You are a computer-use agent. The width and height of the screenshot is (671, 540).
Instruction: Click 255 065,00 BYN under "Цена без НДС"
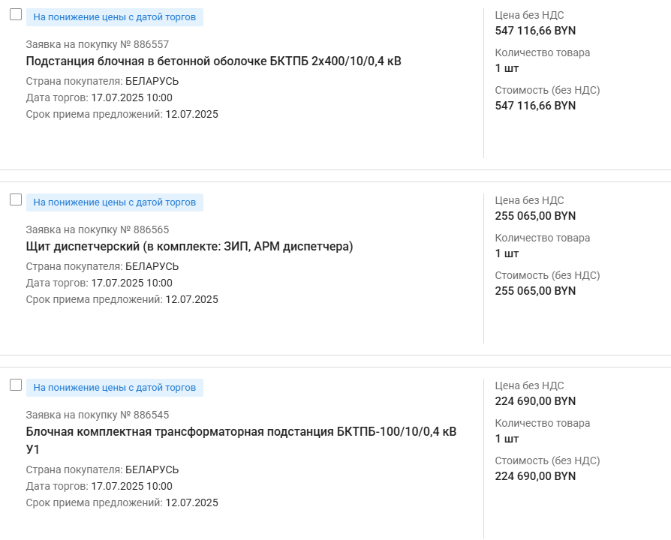[535, 216]
